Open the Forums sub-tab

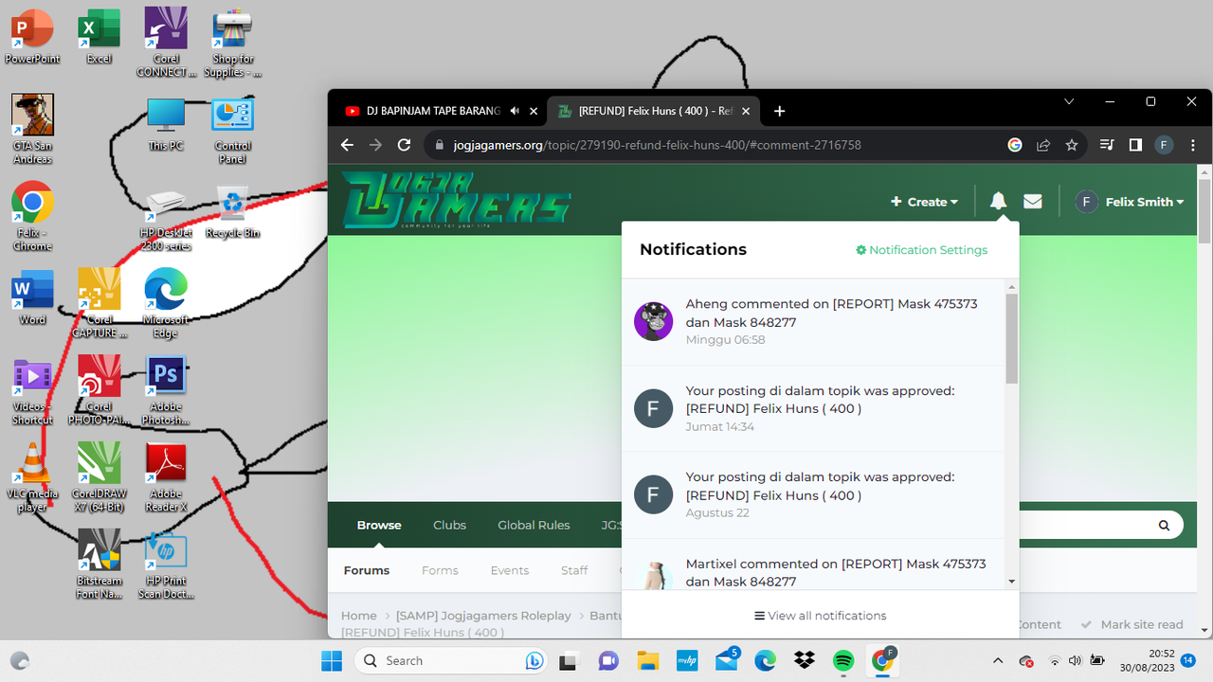coord(367,570)
